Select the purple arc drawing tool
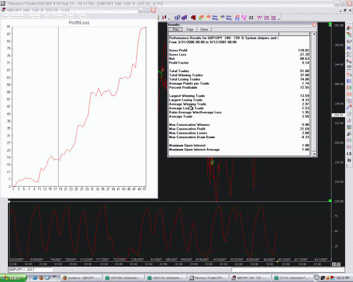This screenshot has width=353, height=282. pyautogui.click(x=348, y=41)
